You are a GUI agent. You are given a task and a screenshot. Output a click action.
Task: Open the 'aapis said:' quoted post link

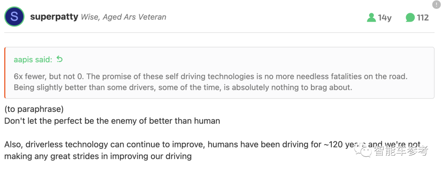pyautogui.click(x=33, y=59)
